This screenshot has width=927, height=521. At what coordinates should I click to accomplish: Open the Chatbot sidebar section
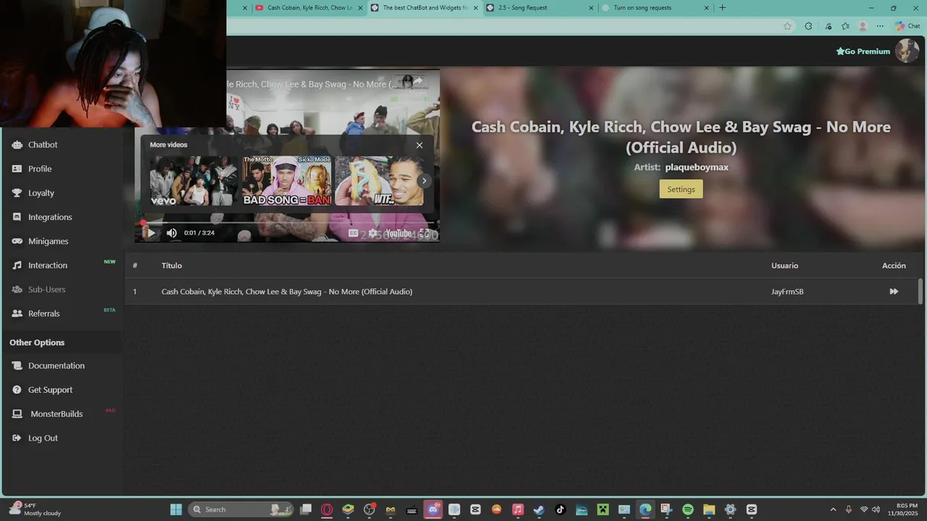point(43,145)
